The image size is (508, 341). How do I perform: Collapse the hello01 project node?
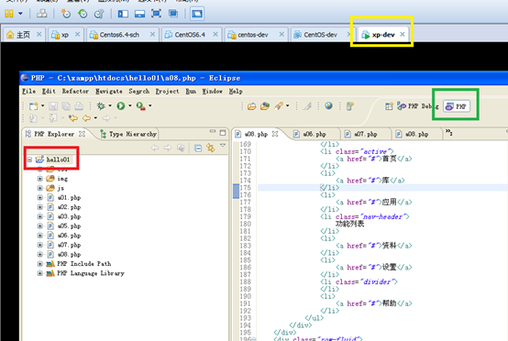[29, 159]
